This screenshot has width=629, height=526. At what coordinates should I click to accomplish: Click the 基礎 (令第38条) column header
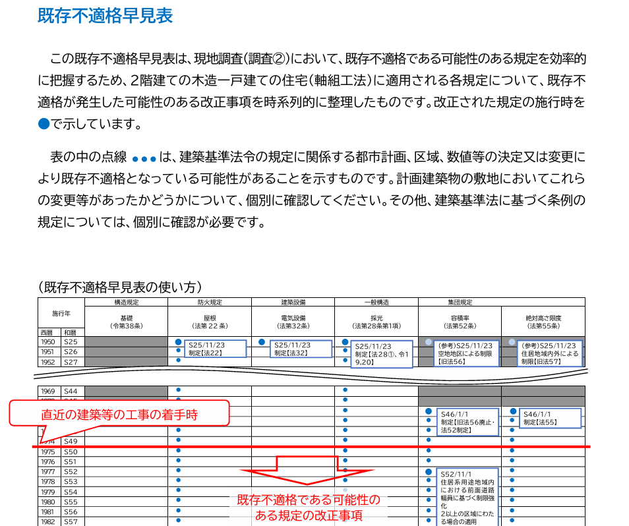[127, 321]
